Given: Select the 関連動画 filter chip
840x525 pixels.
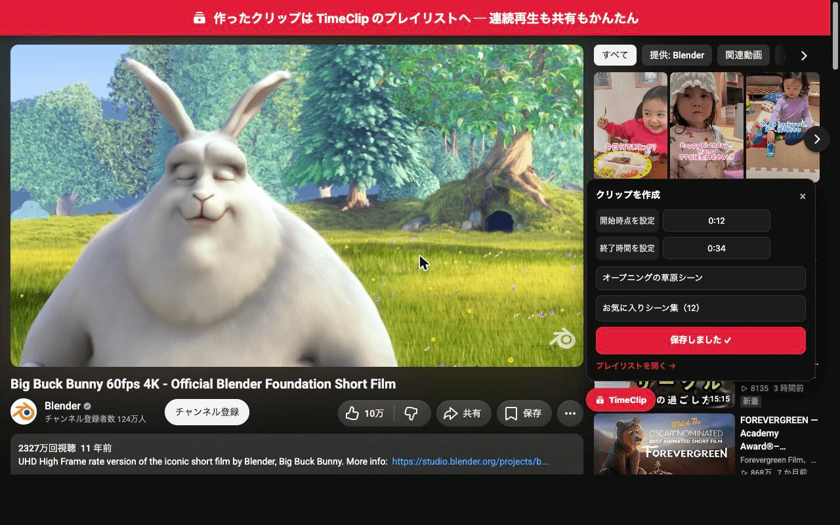Looking at the screenshot, I should 744,55.
